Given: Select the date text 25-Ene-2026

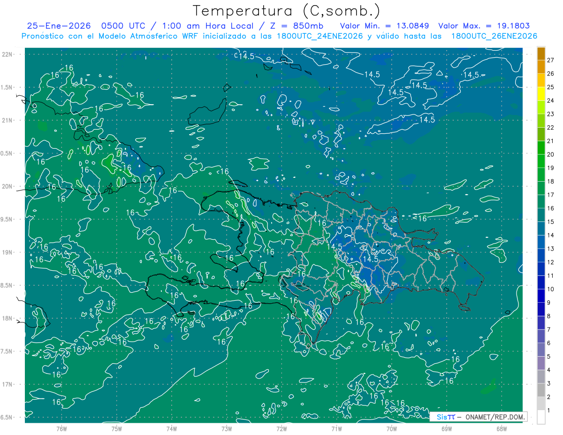Looking at the screenshot, I should coord(58,26).
